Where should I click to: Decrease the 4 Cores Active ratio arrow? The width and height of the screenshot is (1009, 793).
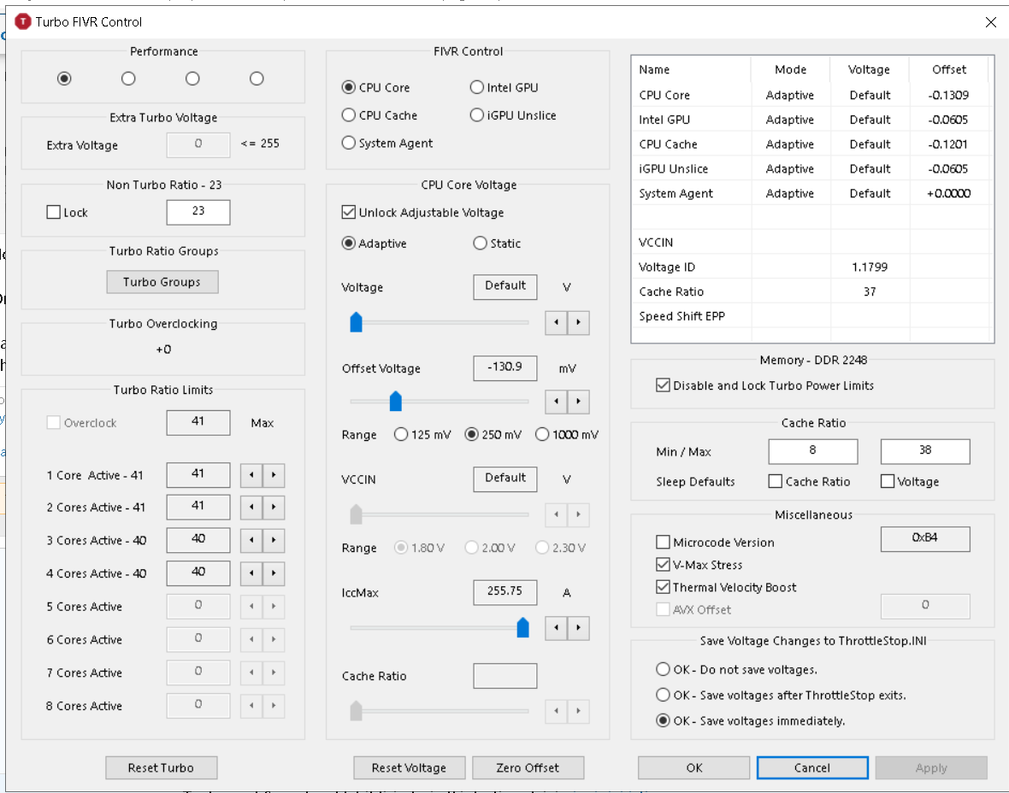251,573
